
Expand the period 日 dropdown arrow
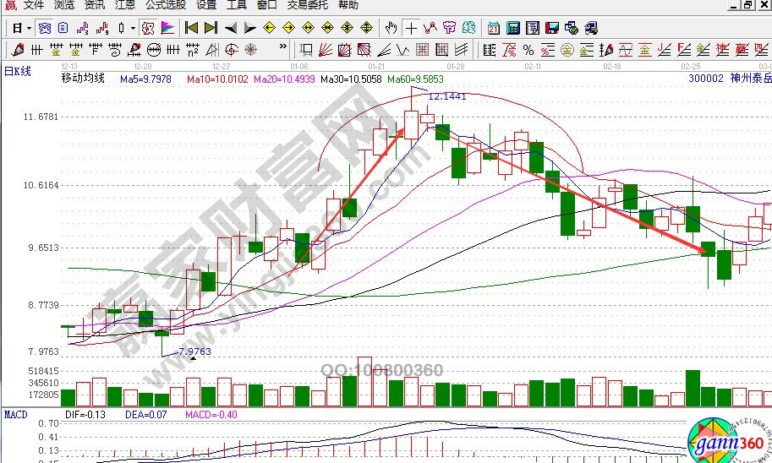click(x=28, y=28)
